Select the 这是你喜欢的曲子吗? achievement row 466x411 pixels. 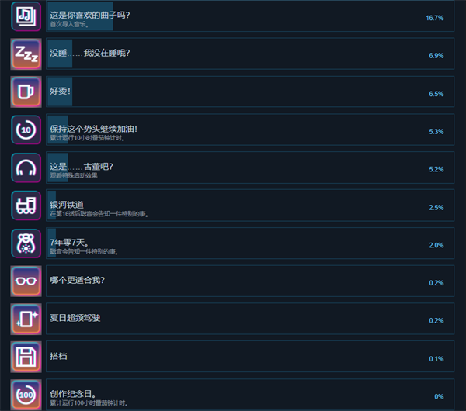(250, 16)
